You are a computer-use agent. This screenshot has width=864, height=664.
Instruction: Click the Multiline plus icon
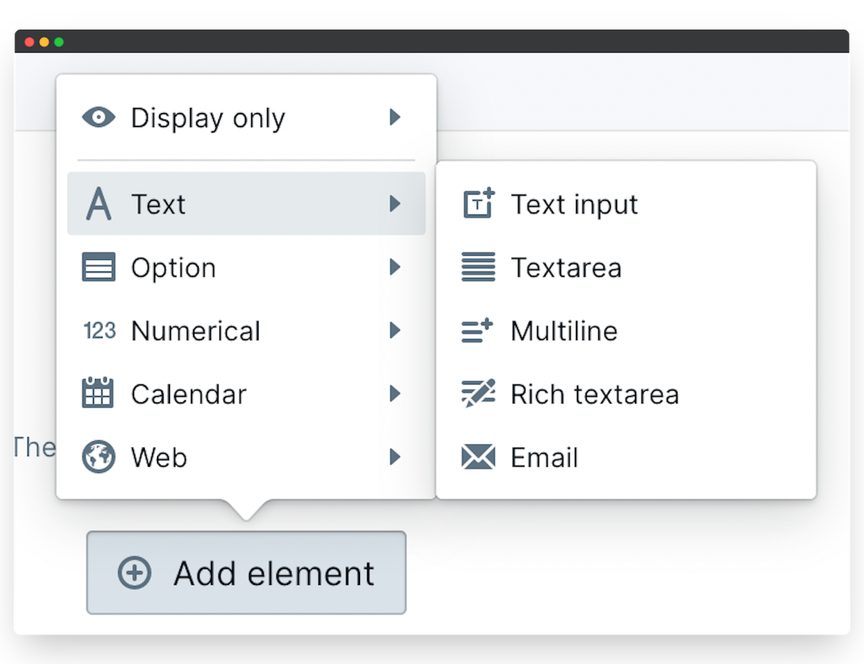click(477, 331)
